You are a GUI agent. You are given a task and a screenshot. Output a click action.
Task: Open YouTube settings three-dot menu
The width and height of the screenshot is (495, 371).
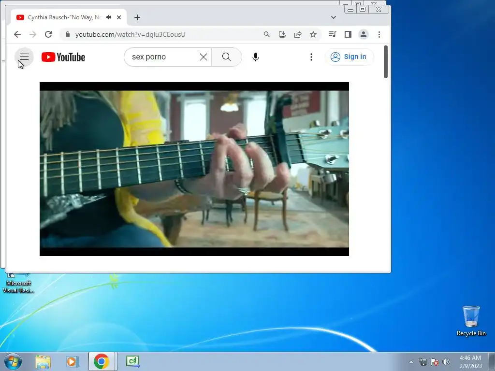click(x=311, y=57)
